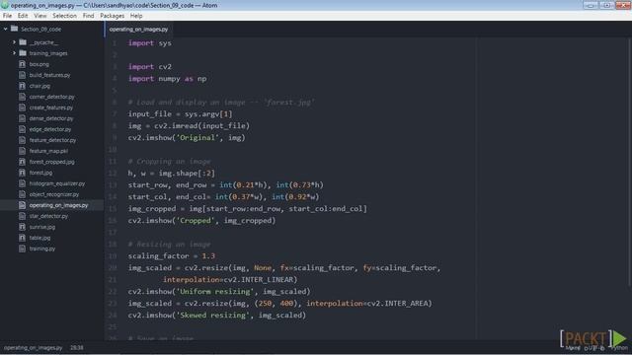Expand the __pycache__ folder arrow
This screenshot has width=632, height=355.
pos(14,42)
